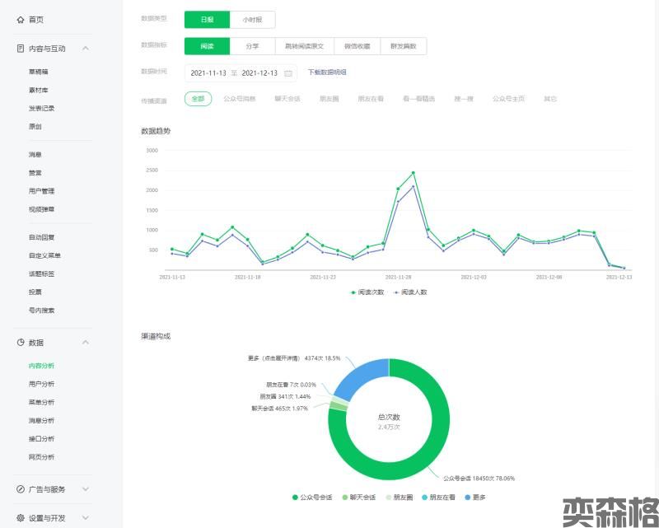Image resolution: width=659 pixels, height=528 pixels.
Task: Click the start date 2021-11-13 field
Action: [x=208, y=72]
